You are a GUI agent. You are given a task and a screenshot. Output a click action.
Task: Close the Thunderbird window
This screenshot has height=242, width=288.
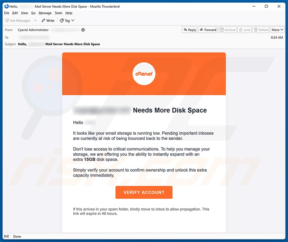(x=279, y=7)
